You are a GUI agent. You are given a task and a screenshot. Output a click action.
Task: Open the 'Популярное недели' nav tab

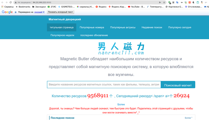(62, 35)
